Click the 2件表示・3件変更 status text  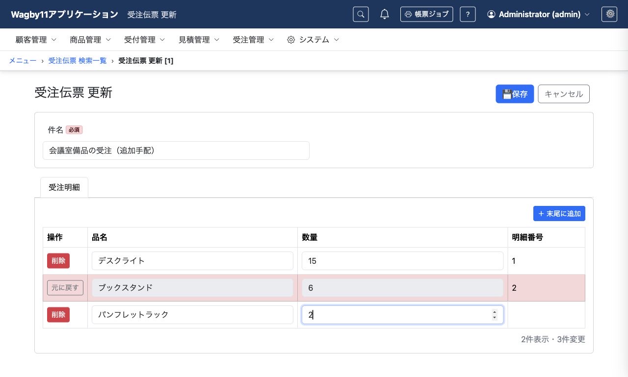[x=553, y=339]
